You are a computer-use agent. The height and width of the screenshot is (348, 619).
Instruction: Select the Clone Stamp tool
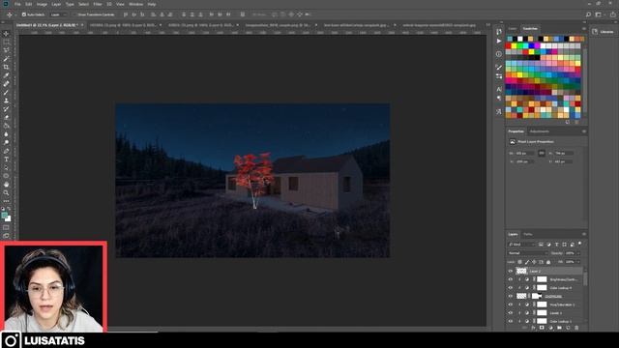[6, 101]
